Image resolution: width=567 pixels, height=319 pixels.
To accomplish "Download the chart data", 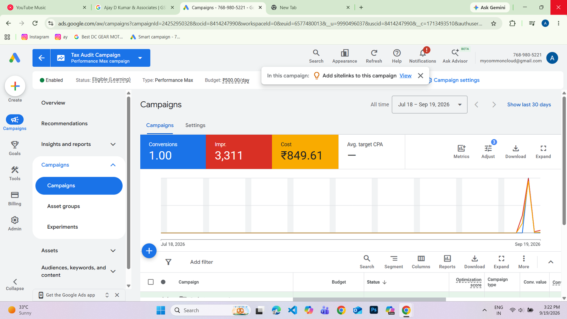I will [x=516, y=152].
